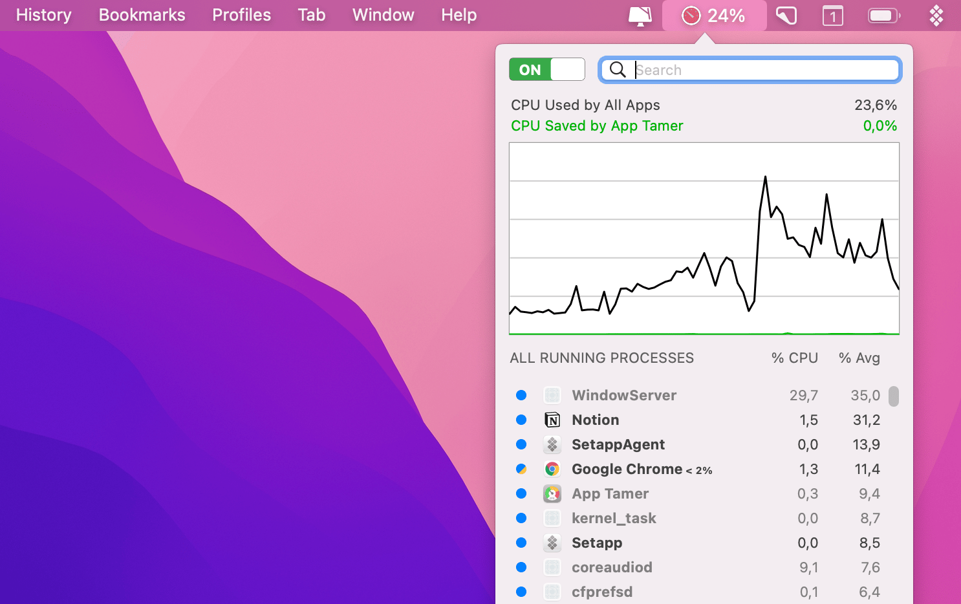Click Notion's 31,2 average value
961x604 pixels.
867,420
